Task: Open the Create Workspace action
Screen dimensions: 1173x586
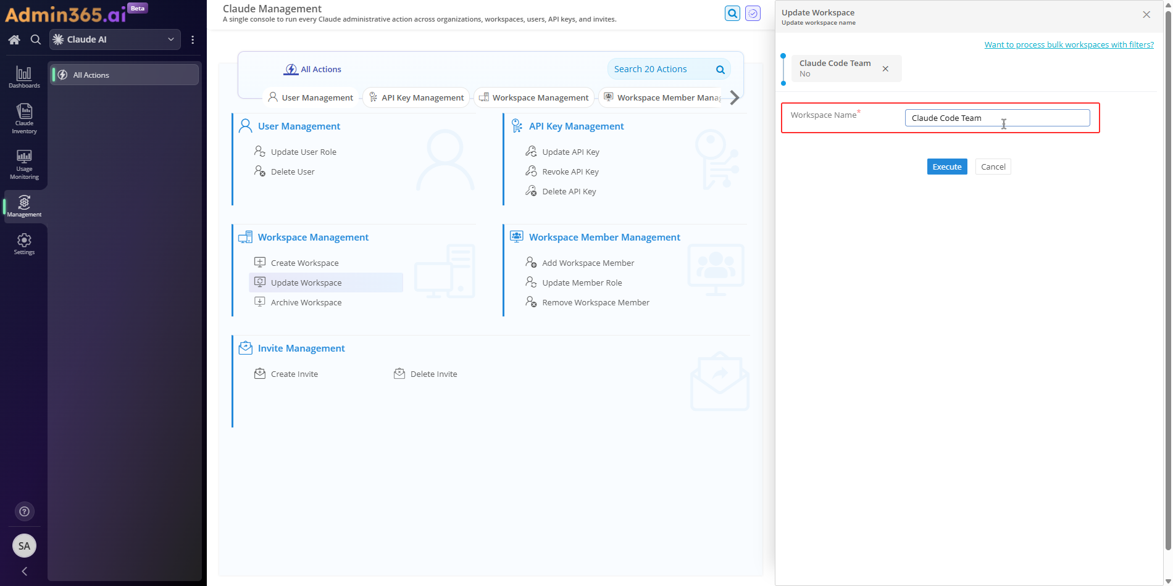Action: (x=304, y=263)
